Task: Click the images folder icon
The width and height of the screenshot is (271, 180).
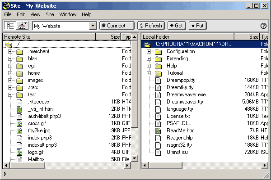Action: [19, 81]
